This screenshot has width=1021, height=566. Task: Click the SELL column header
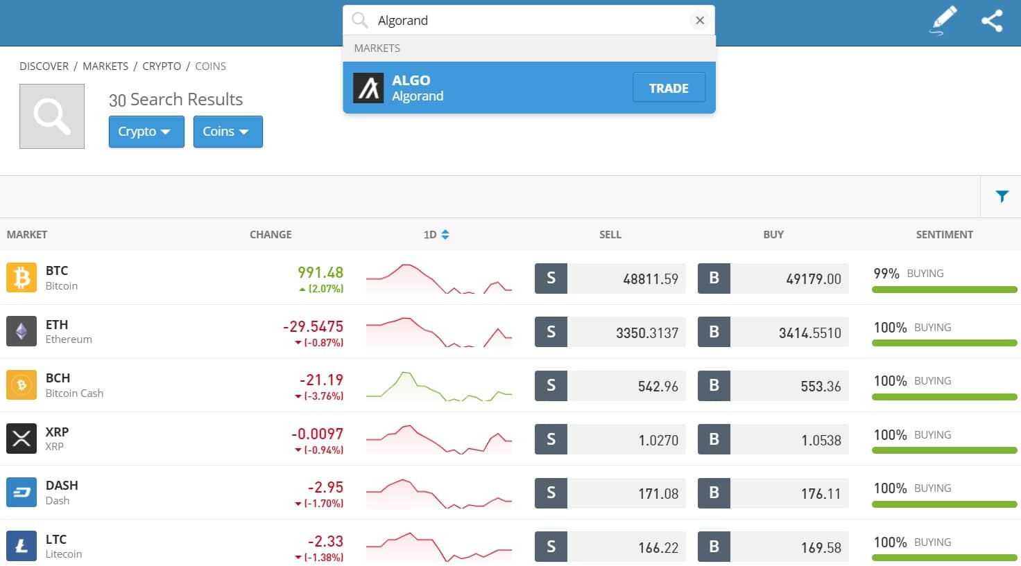pyautogui.click(x=610, y=235)
